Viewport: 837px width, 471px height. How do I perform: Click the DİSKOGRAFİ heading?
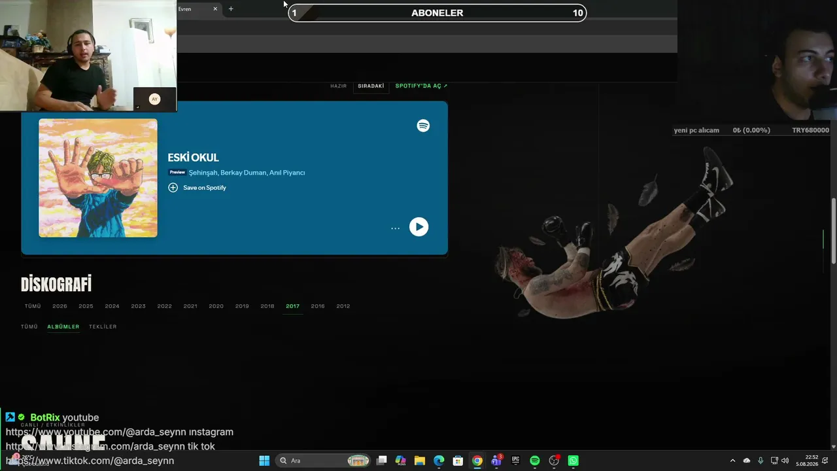point(56,284)
